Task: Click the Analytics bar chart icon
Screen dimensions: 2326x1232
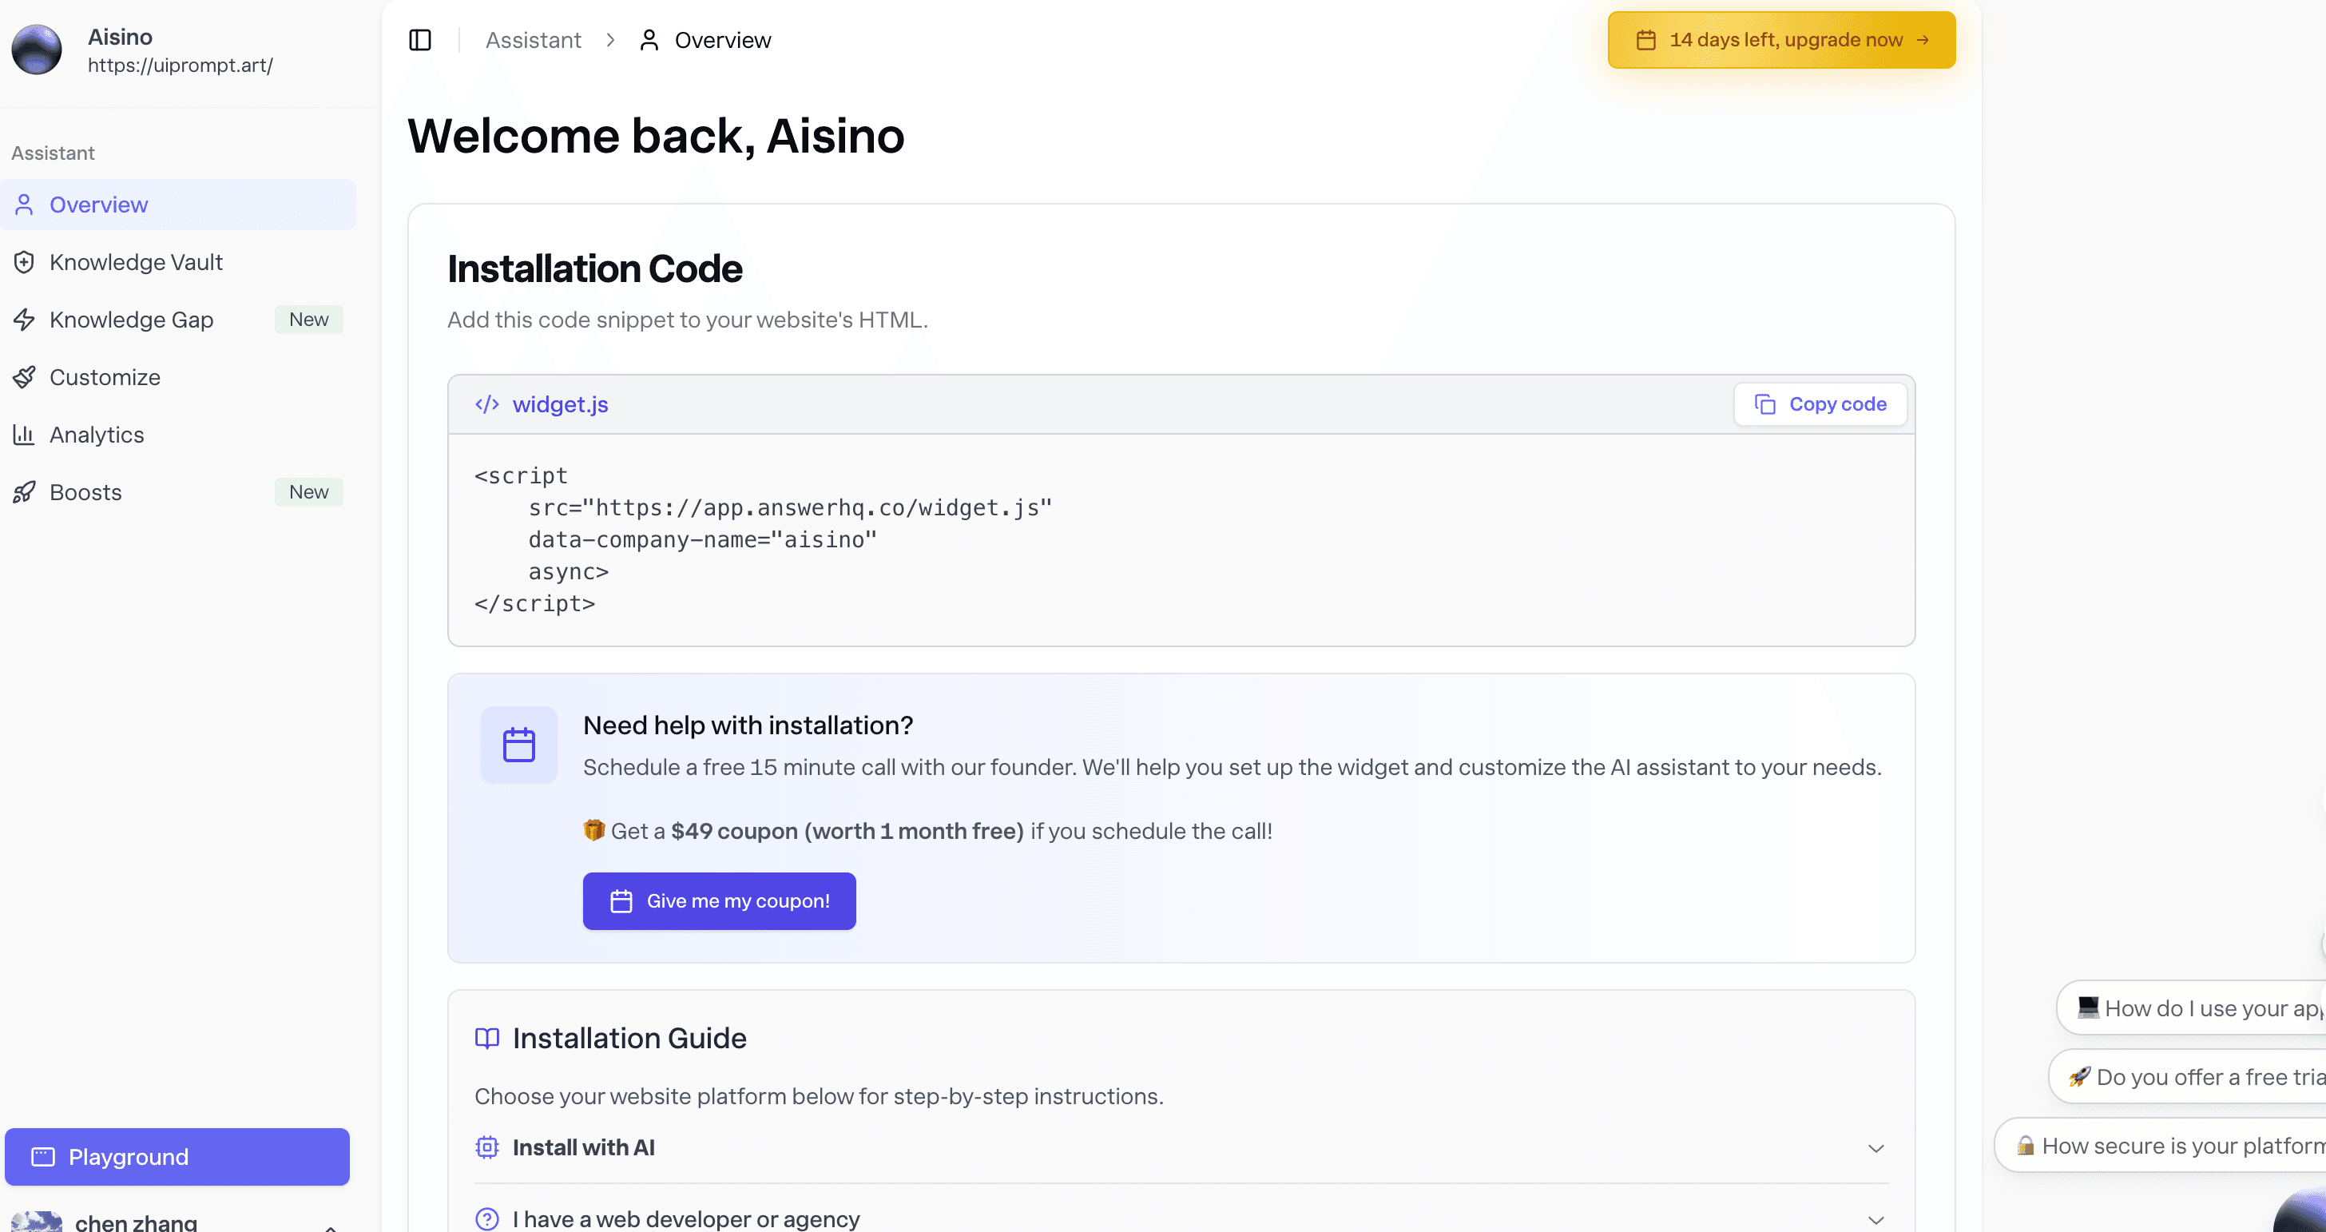Action: (x=25, y=435)
